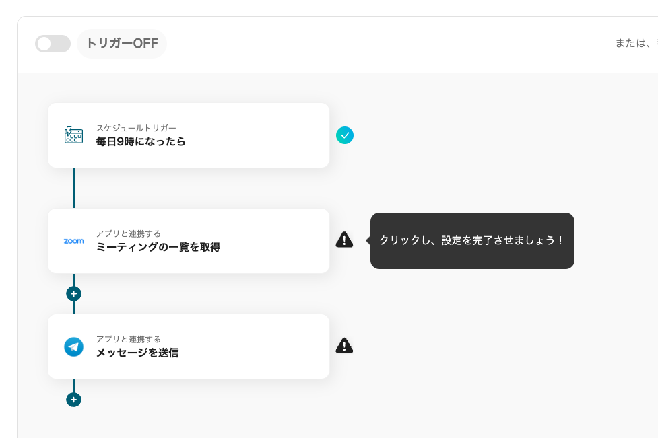This screenshot has height=438, width=658.
Task: Click アプリと連携する label on the Telegram card
Action: click(x=128, y=339)
